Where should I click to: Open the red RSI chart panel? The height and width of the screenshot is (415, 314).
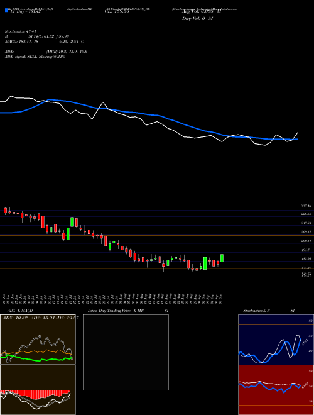coord(276,390)
